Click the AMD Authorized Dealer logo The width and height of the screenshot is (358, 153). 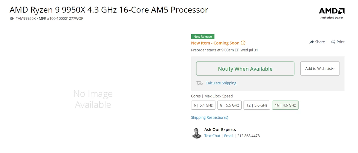[332, 13]
